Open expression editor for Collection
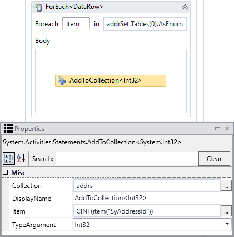 point(226,185)
